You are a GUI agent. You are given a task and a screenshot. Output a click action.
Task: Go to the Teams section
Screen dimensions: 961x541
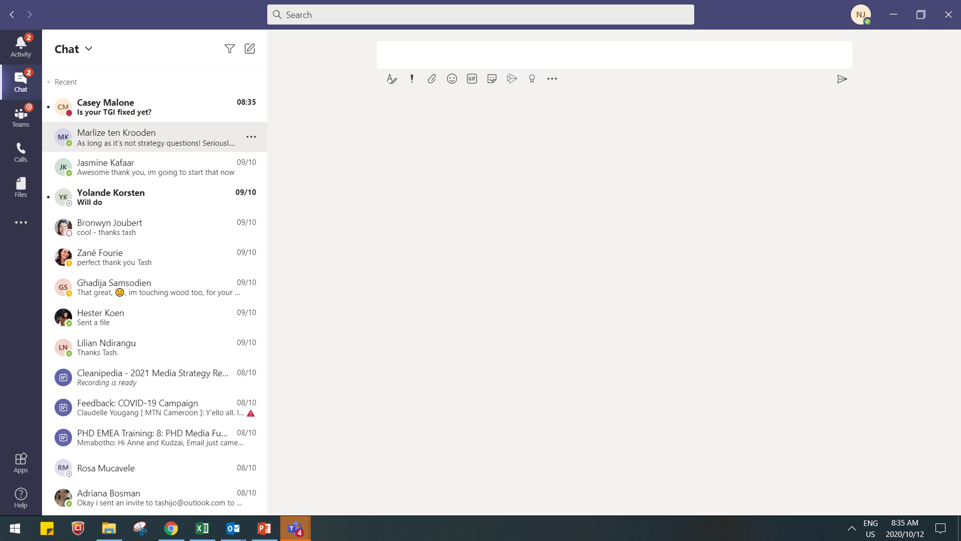tap(21, 116)
